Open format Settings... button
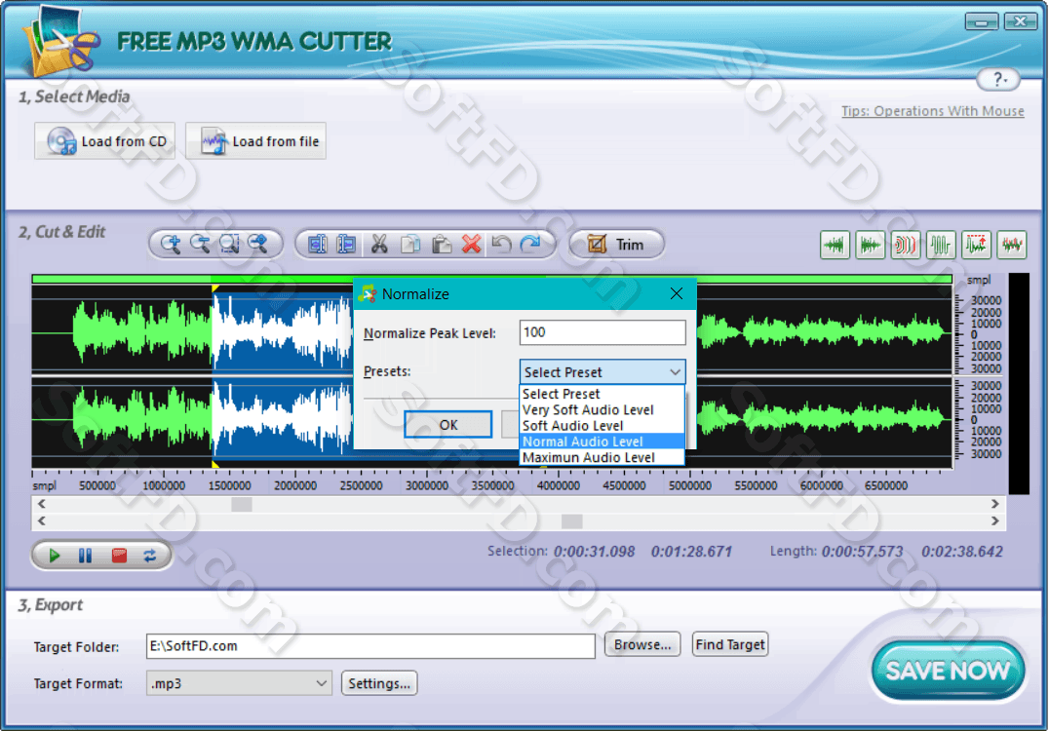Screen dimensions: 1049x731 coord(379,683)
